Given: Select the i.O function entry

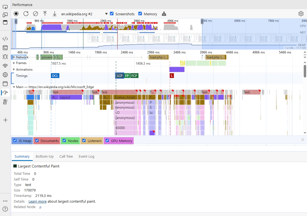Looking at the screenshot, I should [x=125, y=112].
